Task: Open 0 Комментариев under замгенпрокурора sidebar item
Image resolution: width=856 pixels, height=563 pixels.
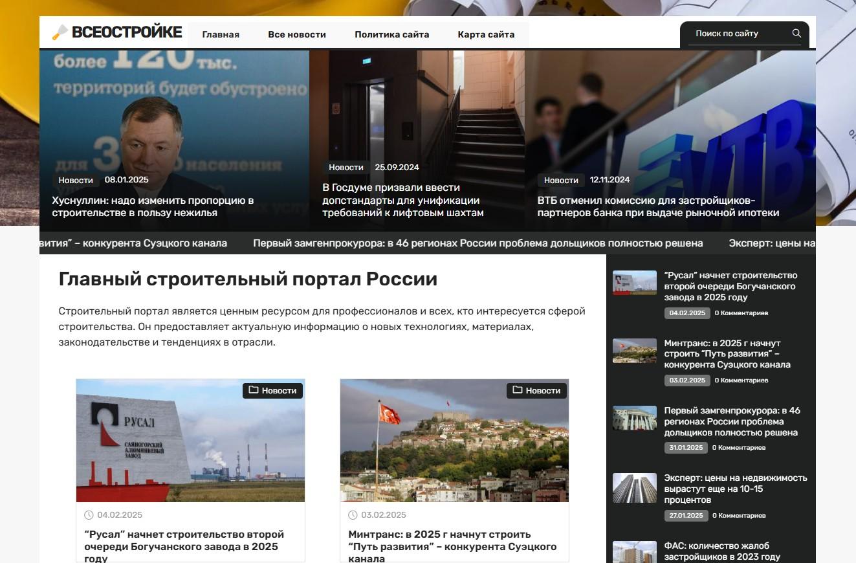Action: coord(739,448)
